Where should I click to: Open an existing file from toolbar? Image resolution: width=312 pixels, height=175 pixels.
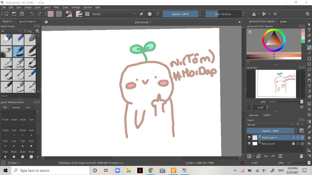[x=14, y=14]
